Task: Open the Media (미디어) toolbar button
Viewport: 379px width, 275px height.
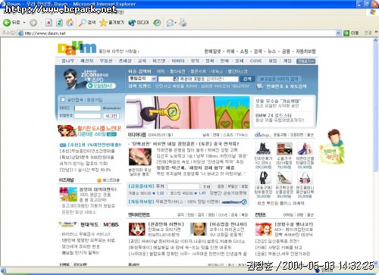Action: [x=139, y=23]
